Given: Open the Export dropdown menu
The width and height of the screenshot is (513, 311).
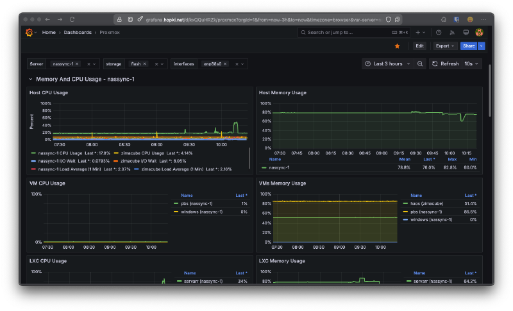Looking at the screenshot, I should click(x=444, y=46).
